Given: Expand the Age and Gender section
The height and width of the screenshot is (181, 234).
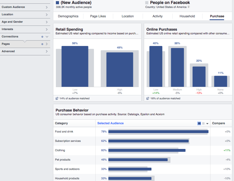Looking at the screenshot, I should tap(25, 22).
